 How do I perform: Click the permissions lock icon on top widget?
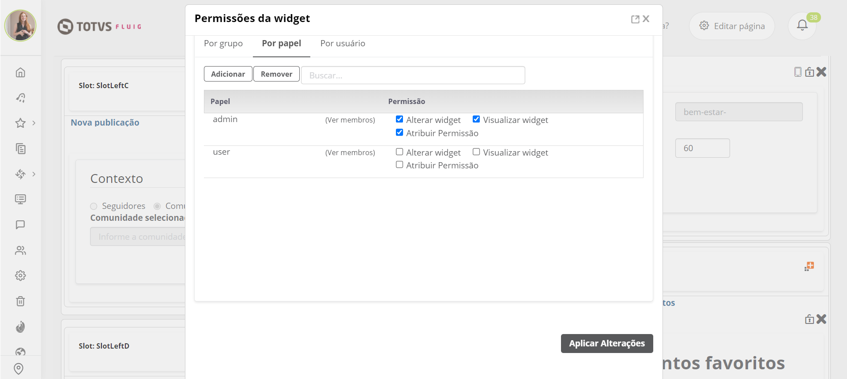(809, 72)
